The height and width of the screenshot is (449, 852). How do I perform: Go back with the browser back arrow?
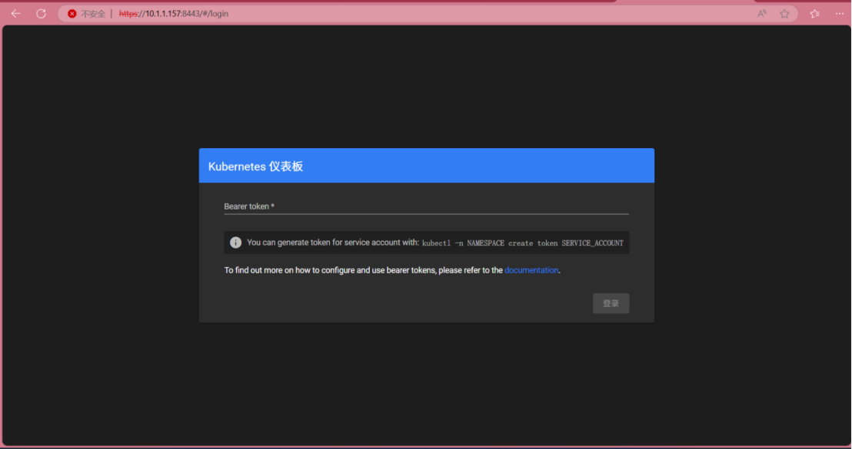pyautogui.click(x=15, y=14)
